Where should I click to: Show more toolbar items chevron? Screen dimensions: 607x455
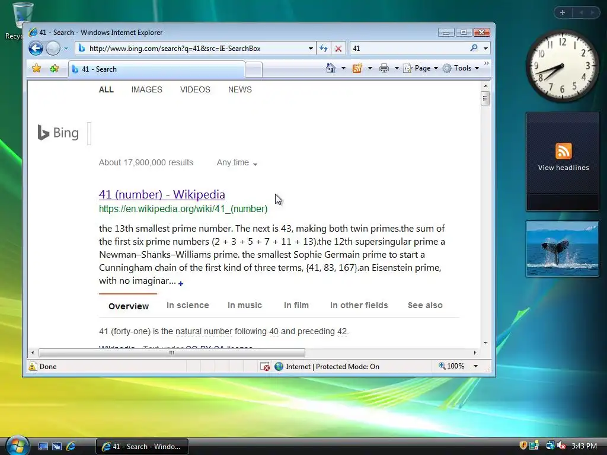pos(487,63)
